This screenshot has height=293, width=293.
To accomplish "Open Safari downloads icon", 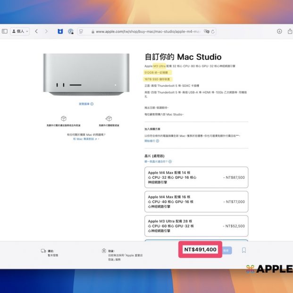I will (279, 31).
